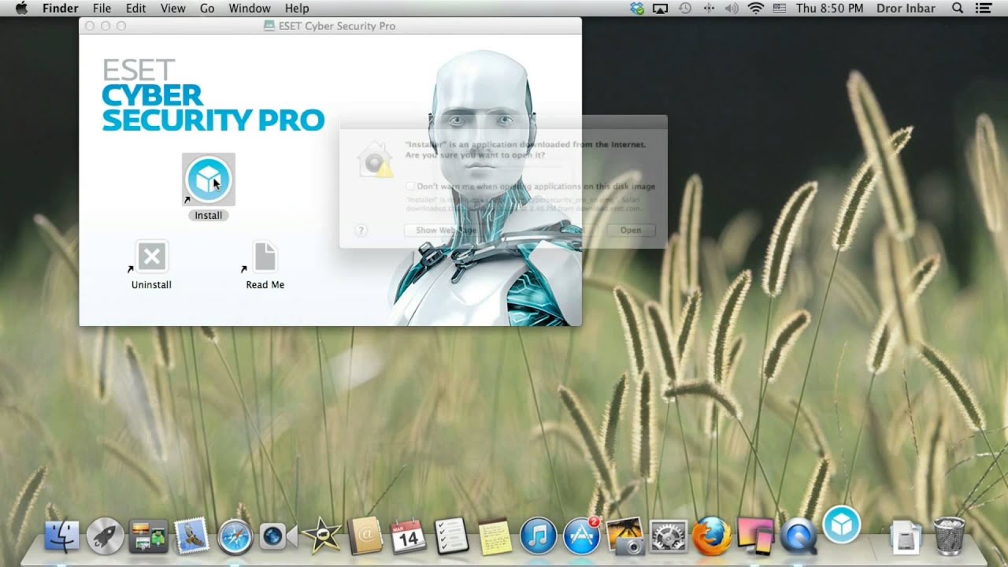Click the Time Machine menu bar icon
Viewport: 1008px width, 567px height.
(x=685, y=9)
